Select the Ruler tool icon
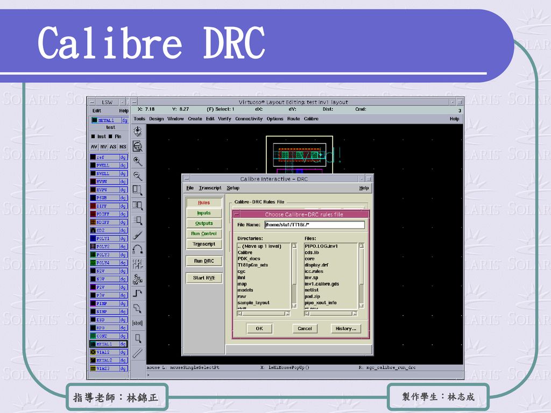 [138, 353]
